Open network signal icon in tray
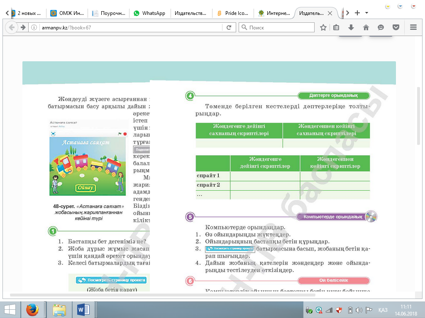The width and height of the screenshot is (425, 318). point(329,310)
